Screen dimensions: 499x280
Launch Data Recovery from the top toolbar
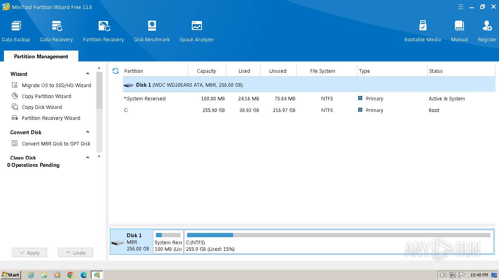coord(57,31)
